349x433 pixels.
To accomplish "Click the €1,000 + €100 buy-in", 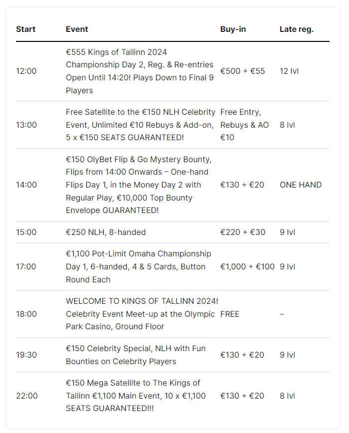I will click(247, 266).
